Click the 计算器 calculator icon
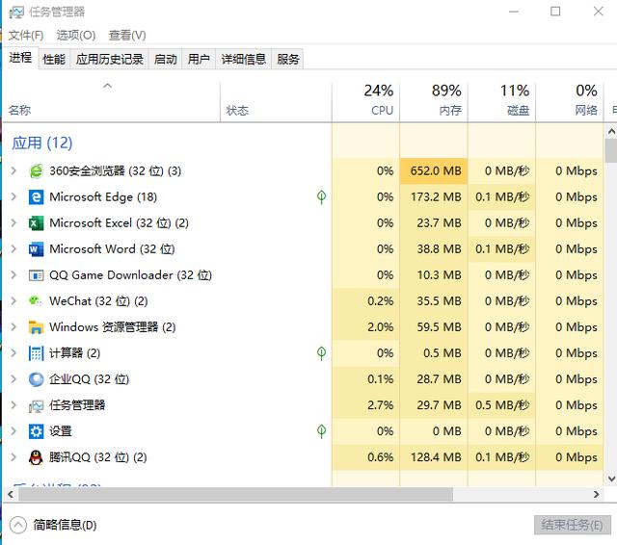The height and width of the screenshot is (545, 617). point(36,352)
